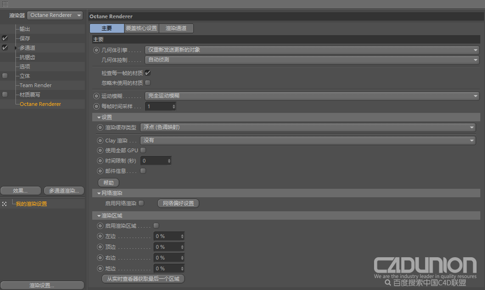The height and width of the screenshot is (290, 485).
Task: Enable the 启用网络渲染 checkbox
Action: click(141, 203)
